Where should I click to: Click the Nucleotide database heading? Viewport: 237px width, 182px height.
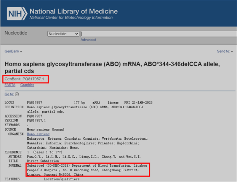(16, 33)
